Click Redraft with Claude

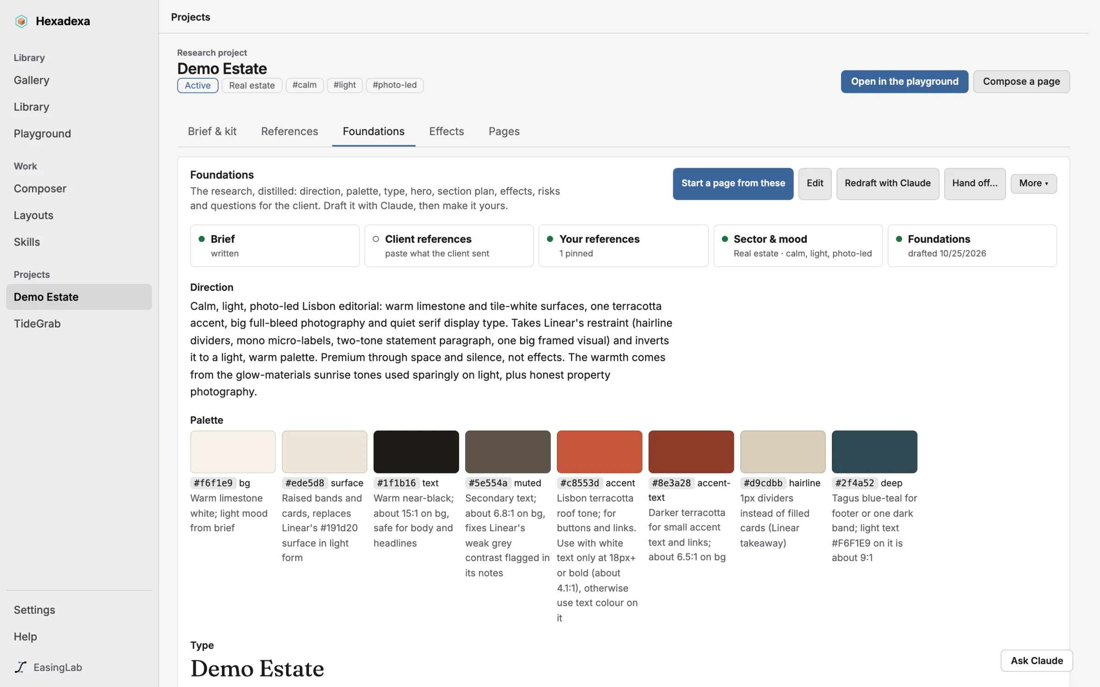click(x=887, y=183)
